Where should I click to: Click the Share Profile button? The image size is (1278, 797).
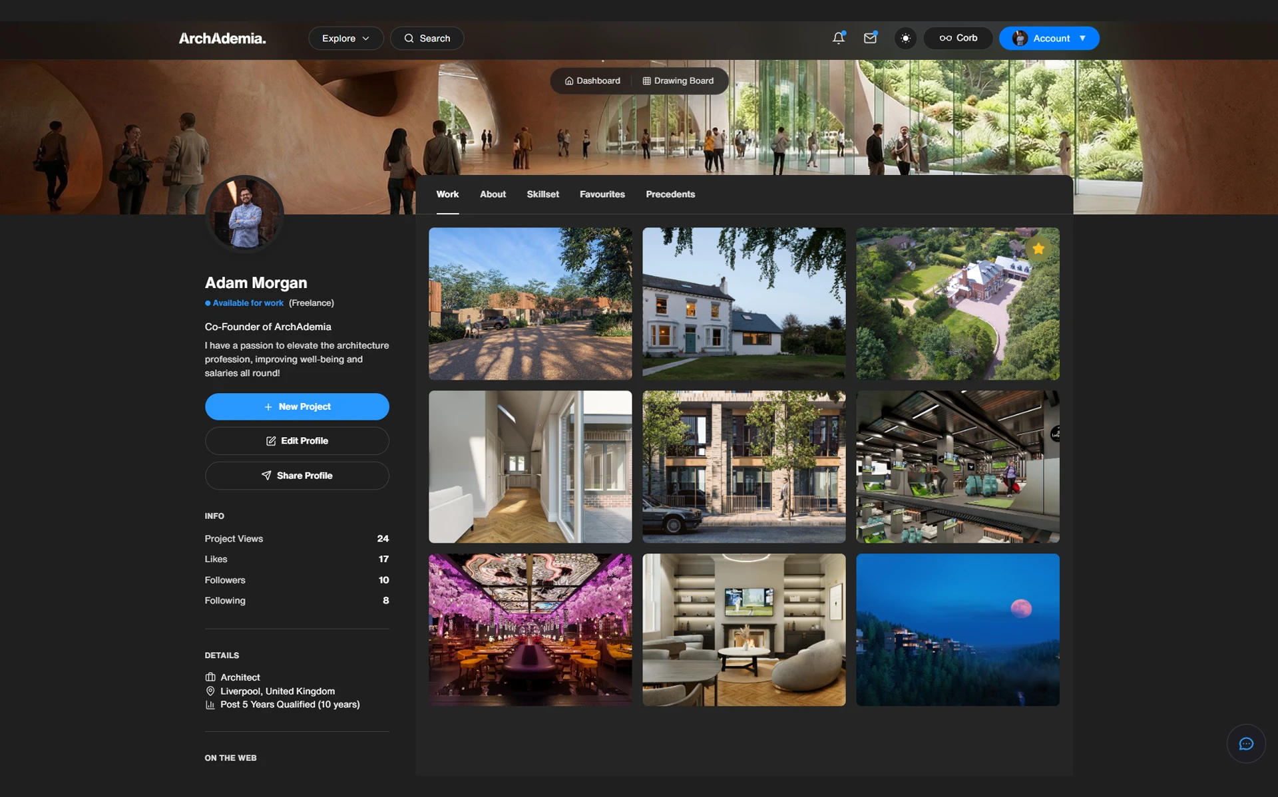(x=297, y=475)
